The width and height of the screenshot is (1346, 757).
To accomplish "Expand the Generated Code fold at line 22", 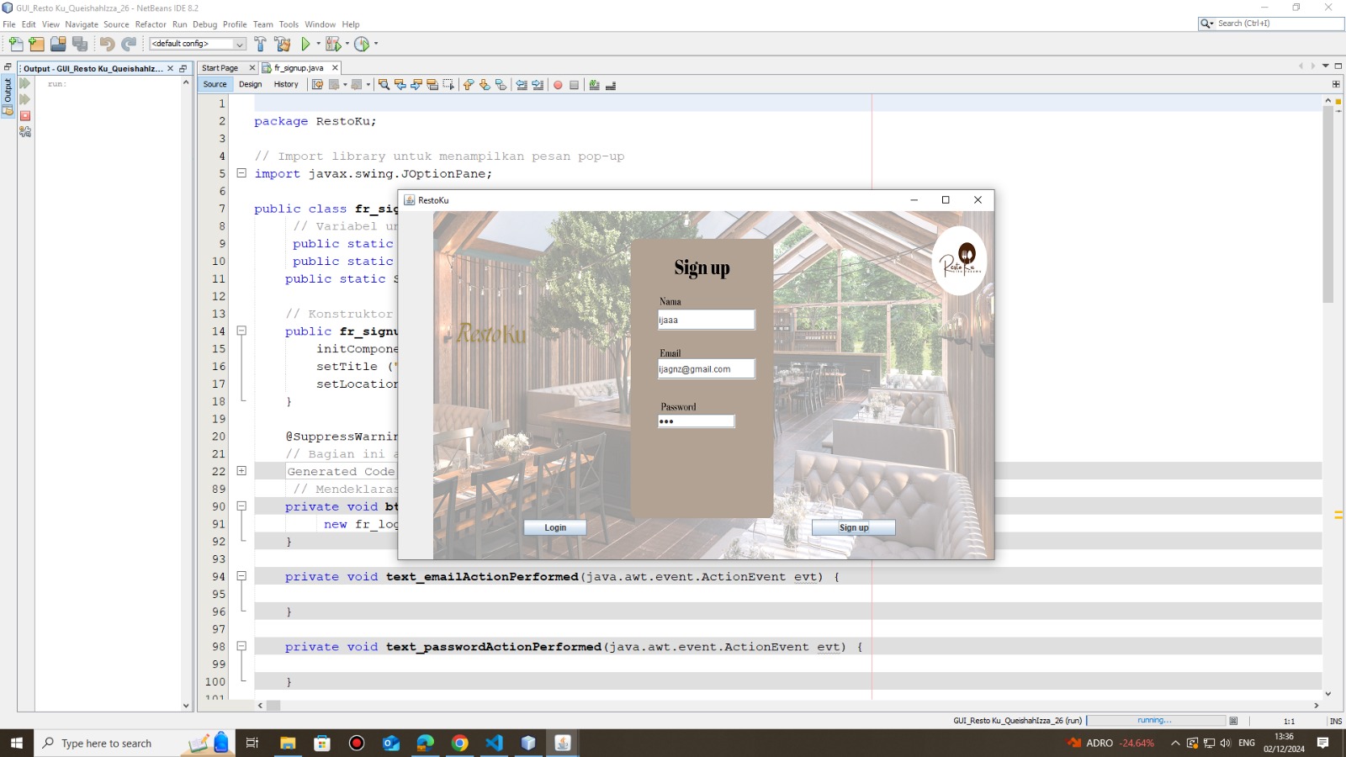I will pyautogui.click(x=241, y=471).
